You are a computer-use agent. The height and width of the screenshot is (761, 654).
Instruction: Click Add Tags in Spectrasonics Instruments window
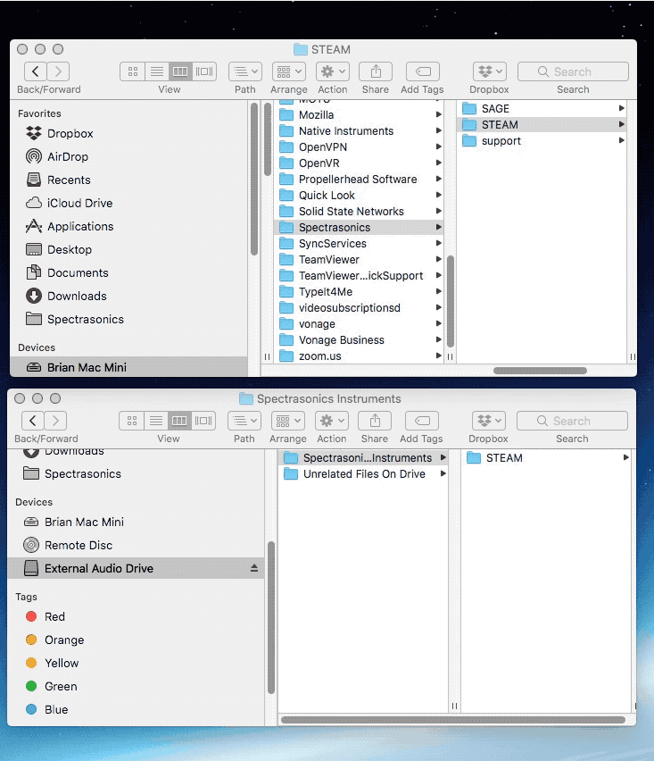coord(422,421)
